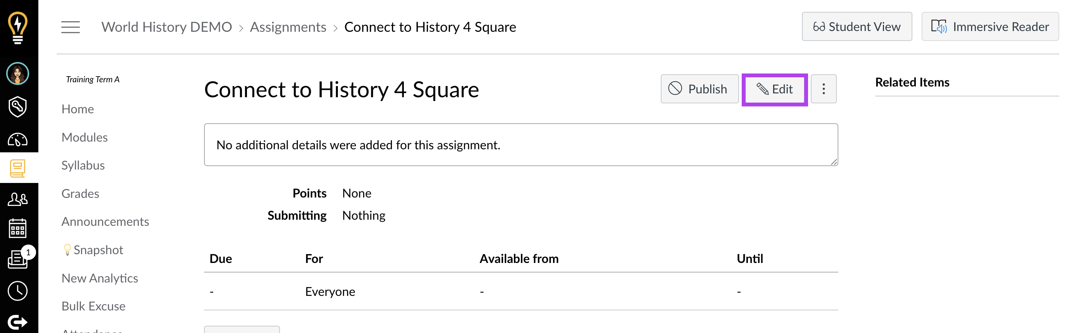
Task: Open the Calendar icon in sidebar
Action: (17, 229)
